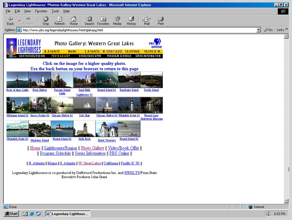Open the Tools menu
Viewport: 292px width, 220px height.
pos(55,11)
